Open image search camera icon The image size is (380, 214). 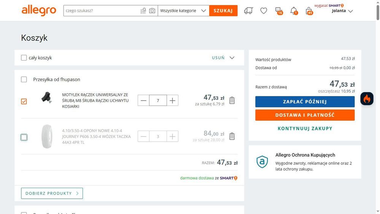[x=152, y=11]
